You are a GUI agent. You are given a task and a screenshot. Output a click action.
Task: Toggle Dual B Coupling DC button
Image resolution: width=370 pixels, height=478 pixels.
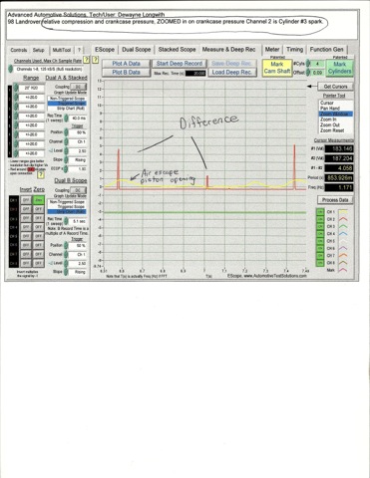tap(78, 190)
